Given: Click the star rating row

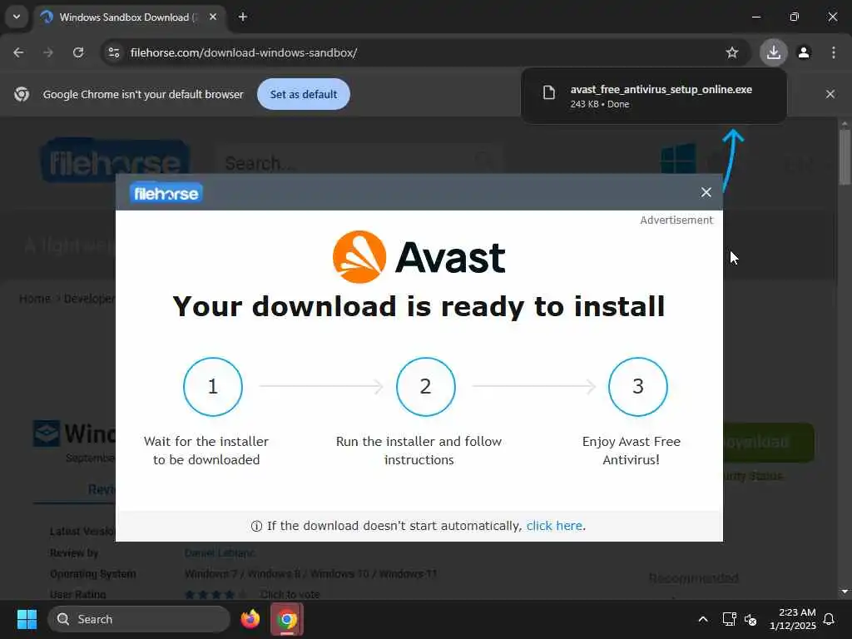Looking at the screenshot, I should tap(215, 594).
